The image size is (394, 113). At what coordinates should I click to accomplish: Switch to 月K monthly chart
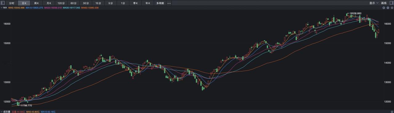pos(49,3)
